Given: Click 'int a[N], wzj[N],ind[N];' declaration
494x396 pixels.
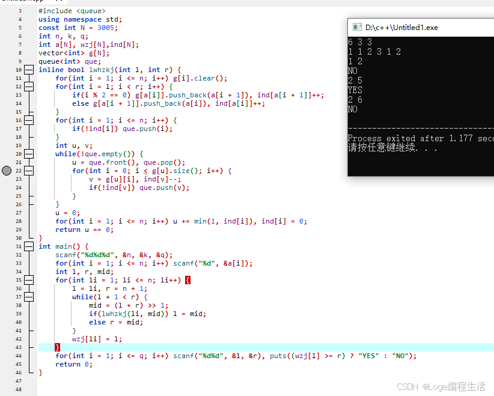Looking at the screenshot, I should tap(88, 44).
